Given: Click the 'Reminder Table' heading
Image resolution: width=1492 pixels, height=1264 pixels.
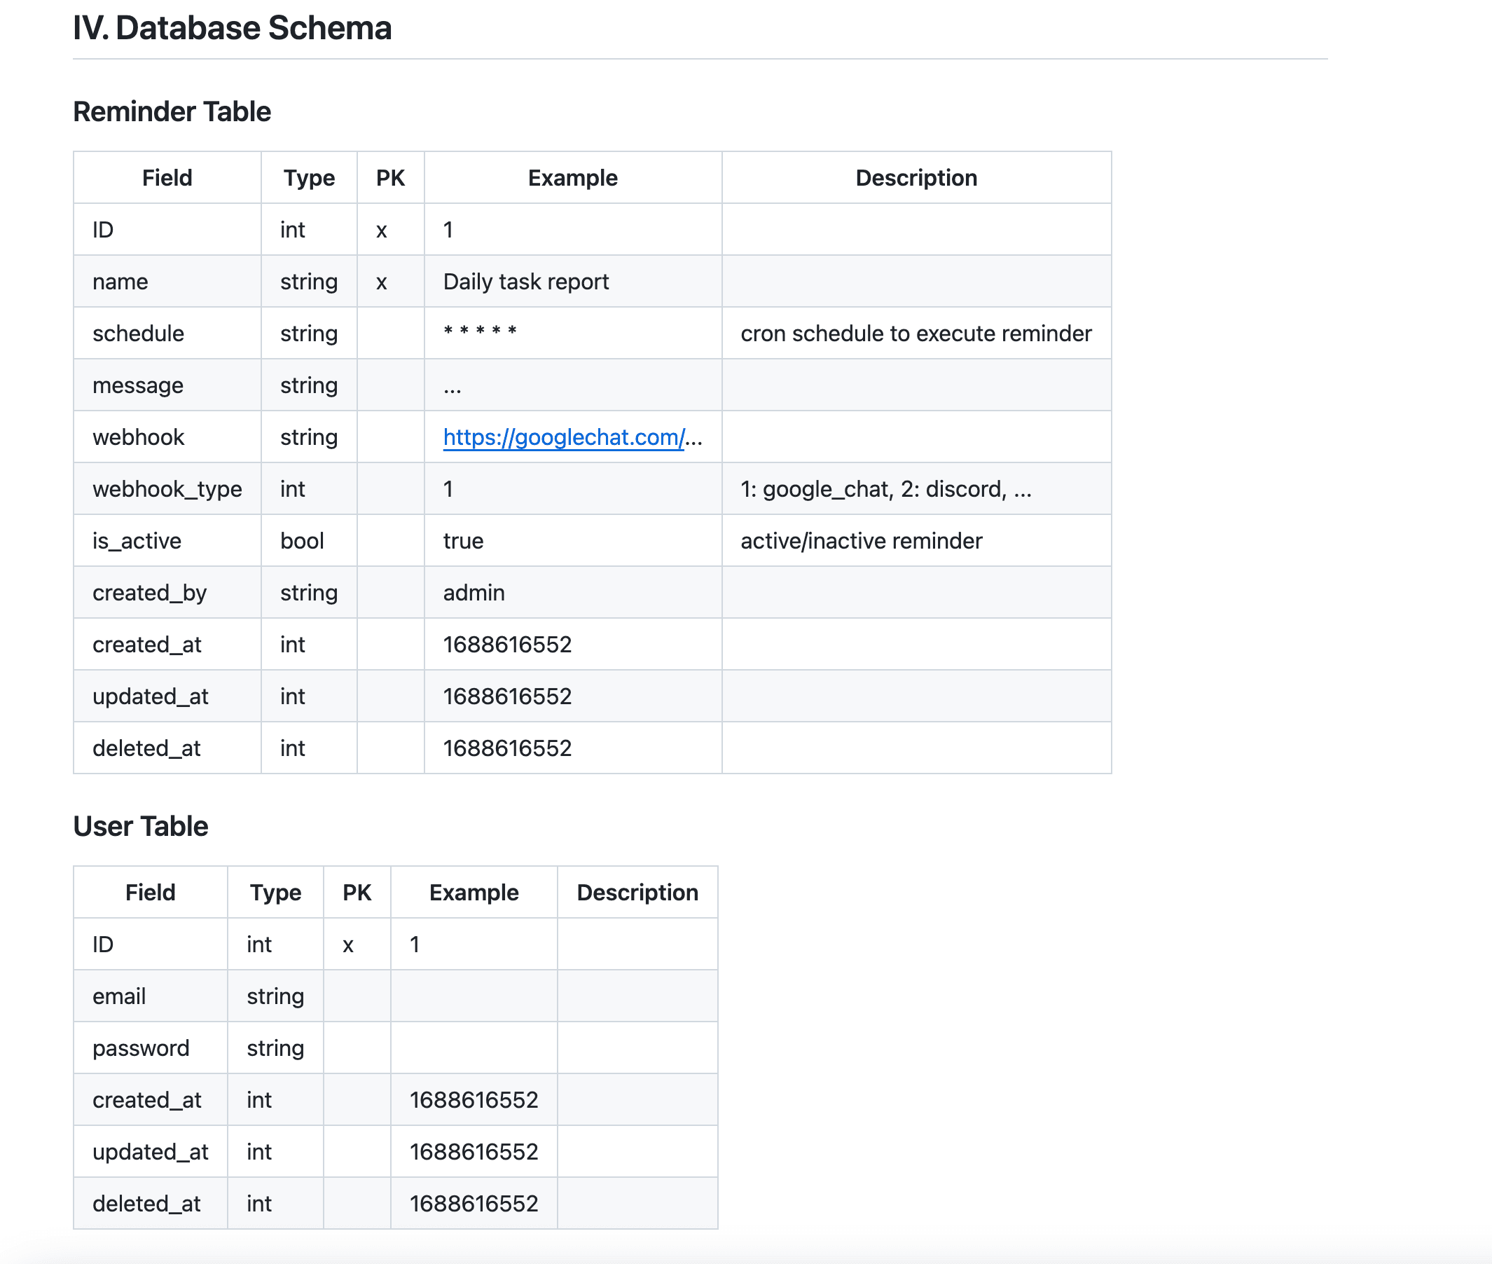Looking at the screenshot, I should (172, 112).
